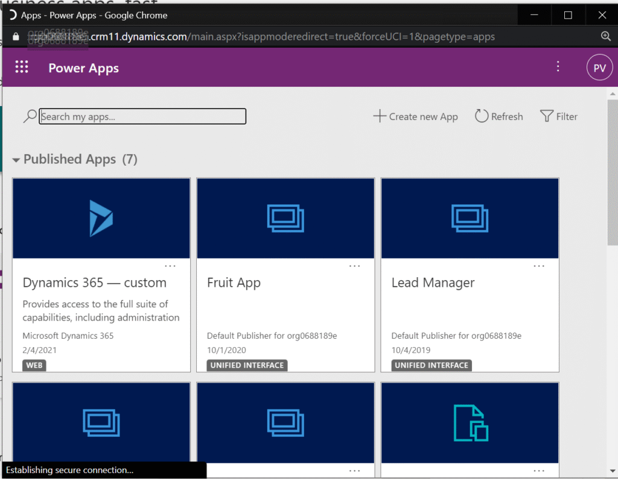Maximize the Chrome window
618x479 pixels.
(x=568, y=15)
